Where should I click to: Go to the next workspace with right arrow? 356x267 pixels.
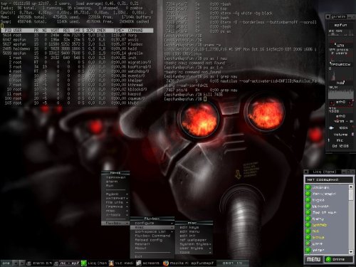(22, 263)
